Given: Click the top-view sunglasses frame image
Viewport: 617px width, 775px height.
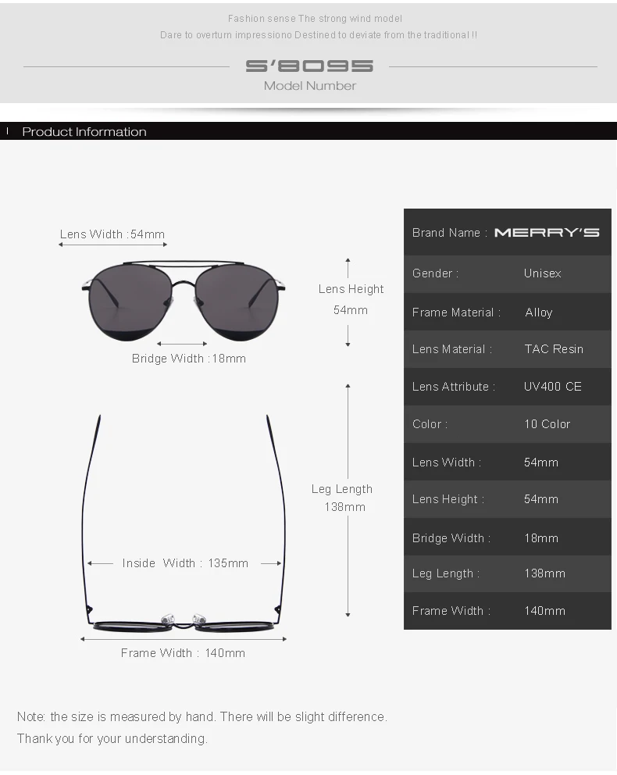Looking at the screenshot, I should [x=184, y=524].
